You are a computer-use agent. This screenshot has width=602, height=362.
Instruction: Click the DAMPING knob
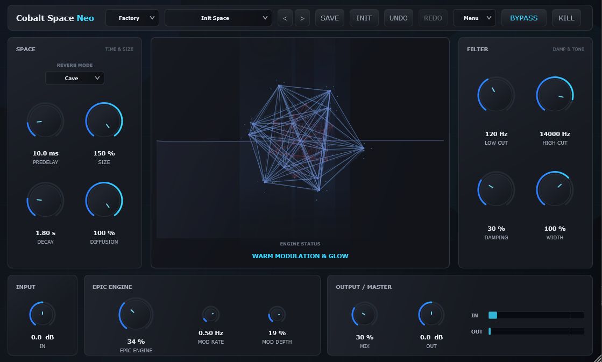(x=496, y=190)
